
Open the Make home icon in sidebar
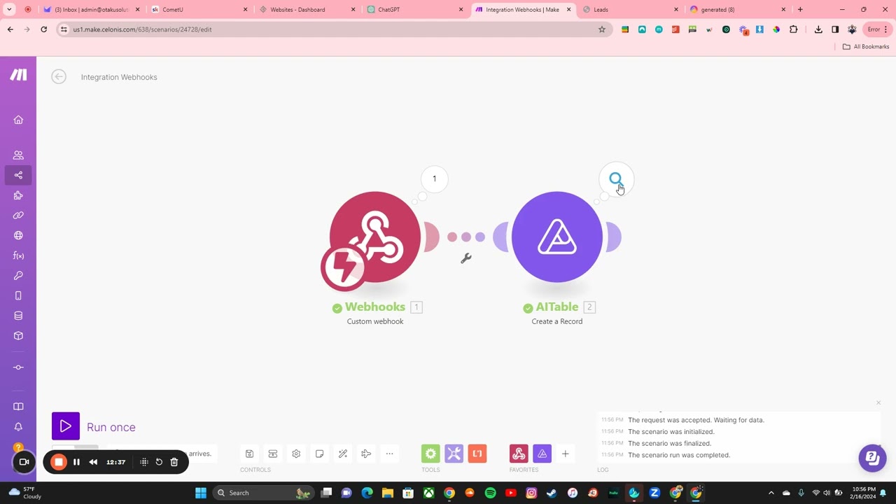click(18, 120)
